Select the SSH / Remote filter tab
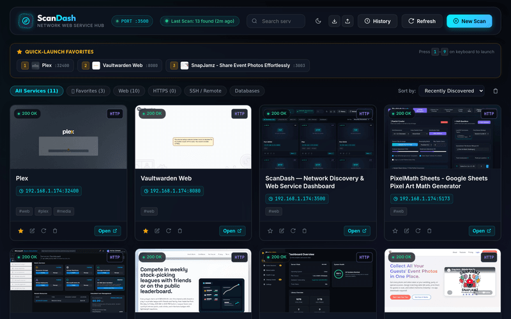 tap(205, 91)
